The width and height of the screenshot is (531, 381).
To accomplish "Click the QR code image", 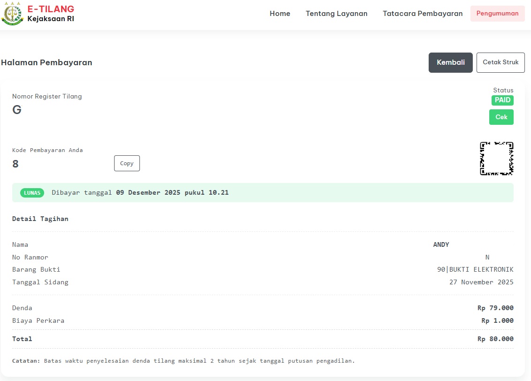I will click(x=496, y=159).
